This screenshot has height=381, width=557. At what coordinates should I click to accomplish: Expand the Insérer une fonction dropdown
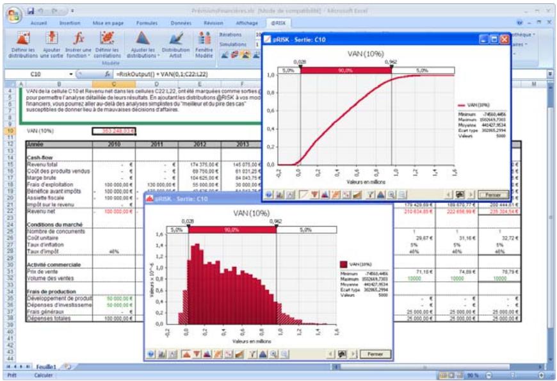pyautogui.click(x=79, y=55)
